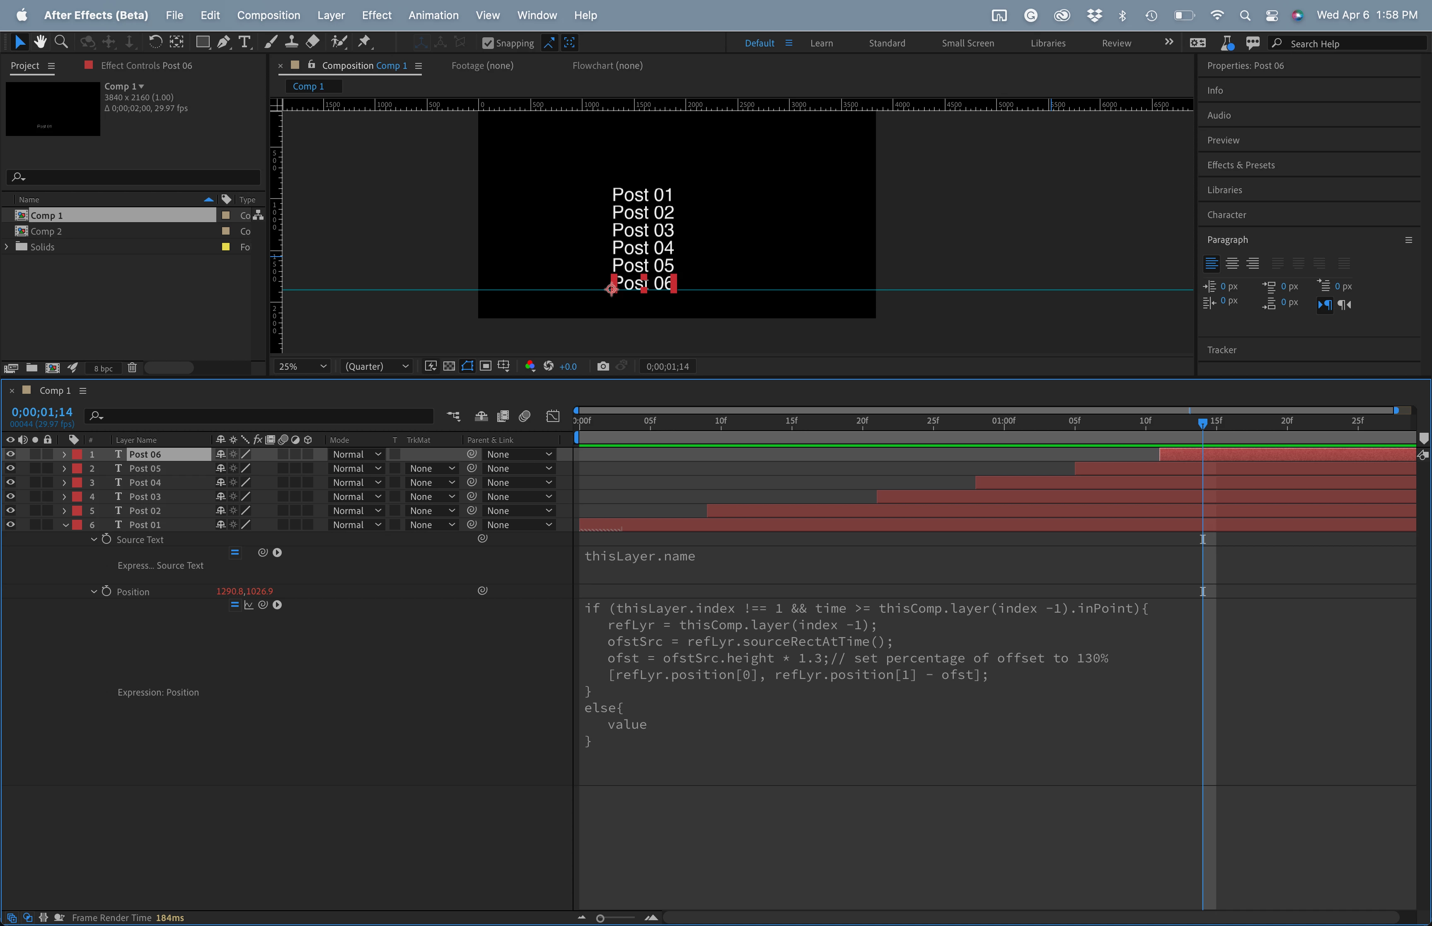Click the trash icon in Project panel
The image size is (1432, 926).
coord(132,367)
